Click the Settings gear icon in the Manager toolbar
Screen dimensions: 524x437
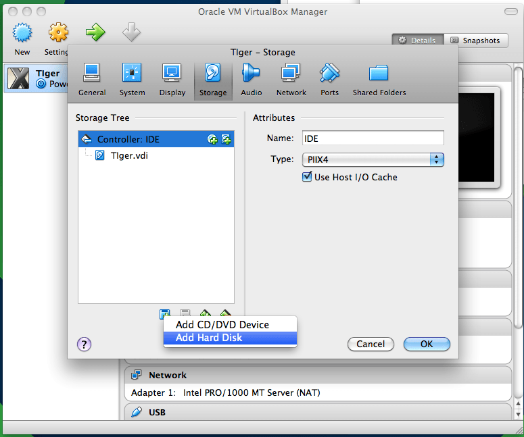[58, 32]
